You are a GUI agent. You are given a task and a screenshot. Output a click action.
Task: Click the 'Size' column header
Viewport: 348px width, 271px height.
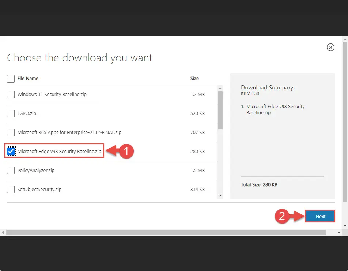[x=194, y=79]
